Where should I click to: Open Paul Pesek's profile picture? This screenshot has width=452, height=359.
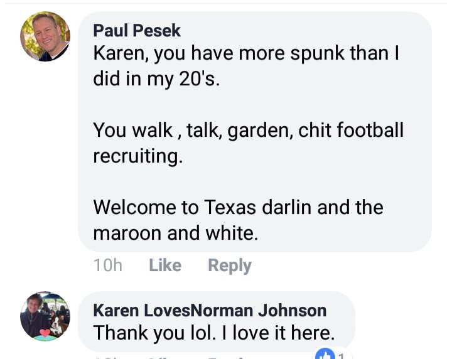45,36
